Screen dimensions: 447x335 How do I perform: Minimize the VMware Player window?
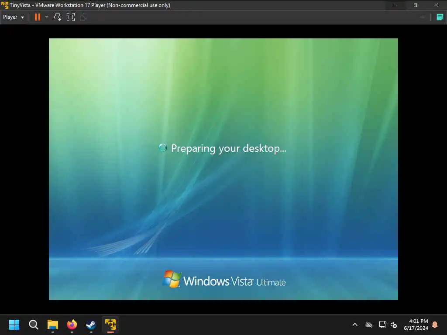(395, 5)
